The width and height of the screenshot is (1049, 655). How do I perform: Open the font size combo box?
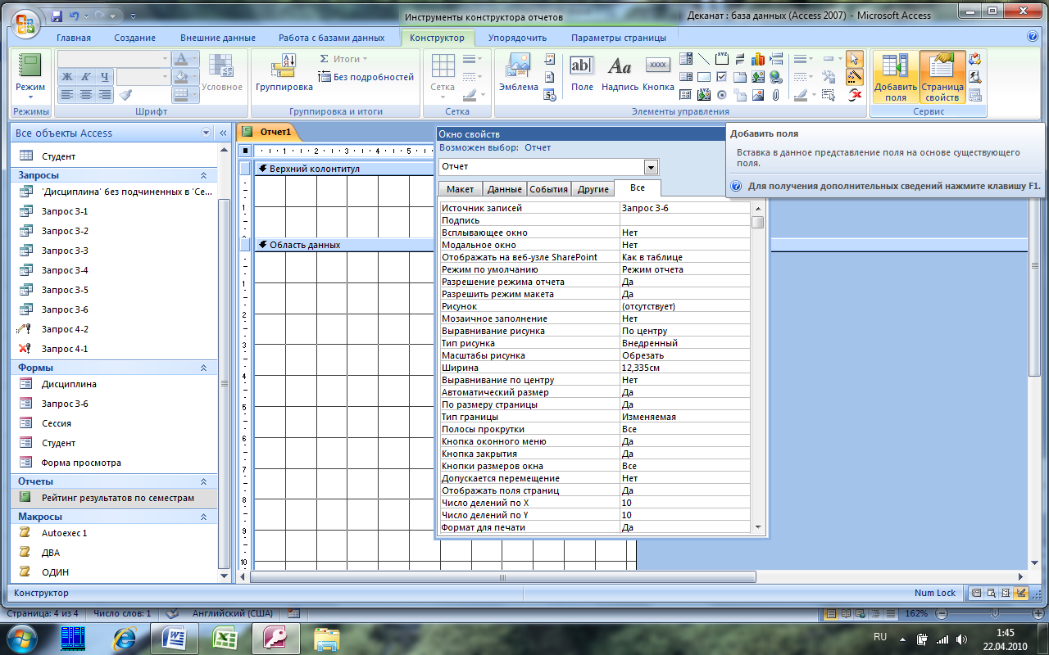pyautogui.click(x=163, y=77)
